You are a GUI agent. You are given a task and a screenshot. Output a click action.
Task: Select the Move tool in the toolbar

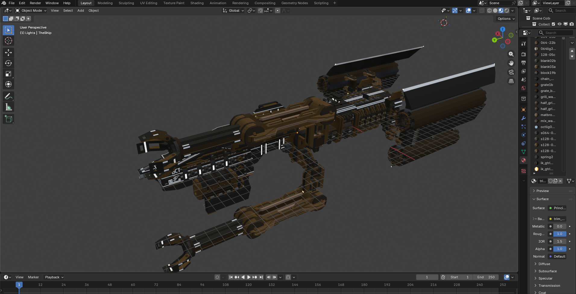coord(8,53)
